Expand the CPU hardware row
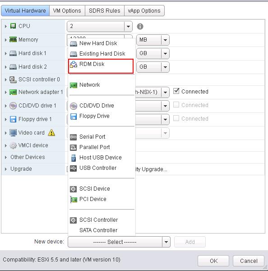The image size is (268, 271). (6, 26)
